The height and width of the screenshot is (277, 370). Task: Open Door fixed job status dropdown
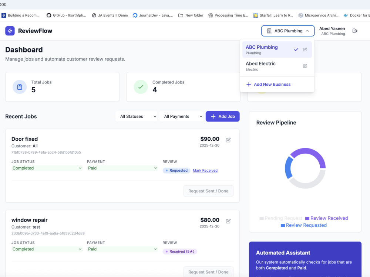(47, 168)
